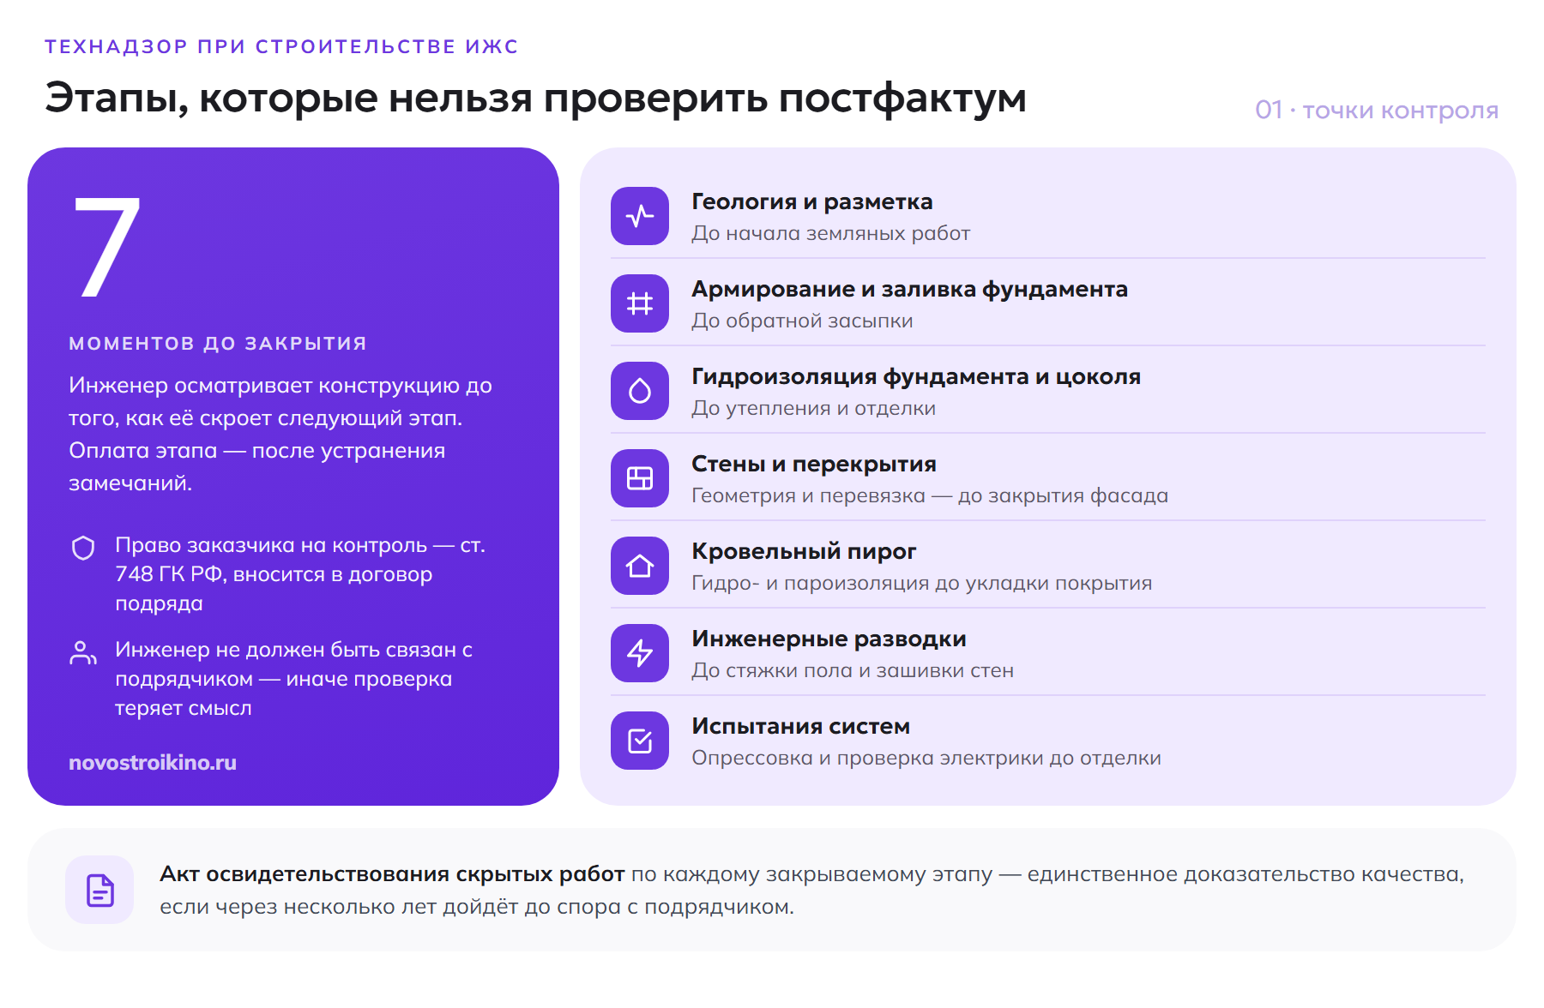The width and height of the screenshot is (1544, 1008).
Task: Click the pulse icon beside Геология и разметка
Action: tap(640, 216)
